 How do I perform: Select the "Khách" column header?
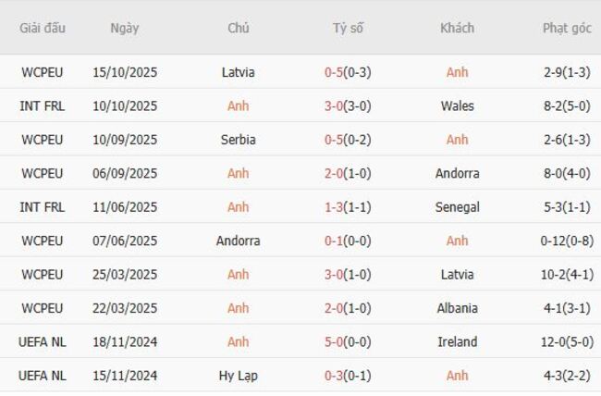457,28
